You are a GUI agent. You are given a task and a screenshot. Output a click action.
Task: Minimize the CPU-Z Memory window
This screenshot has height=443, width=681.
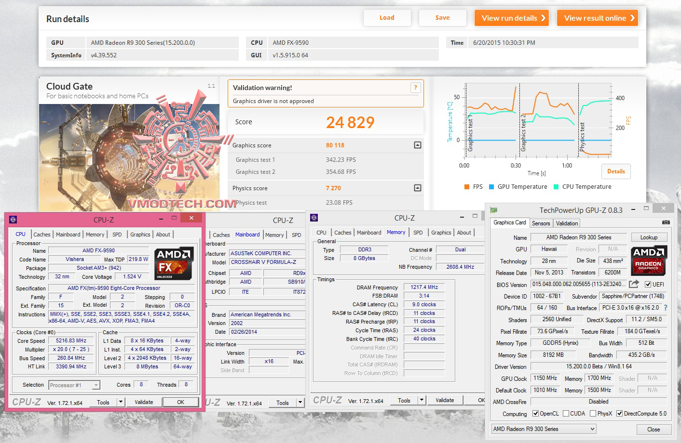461,217
